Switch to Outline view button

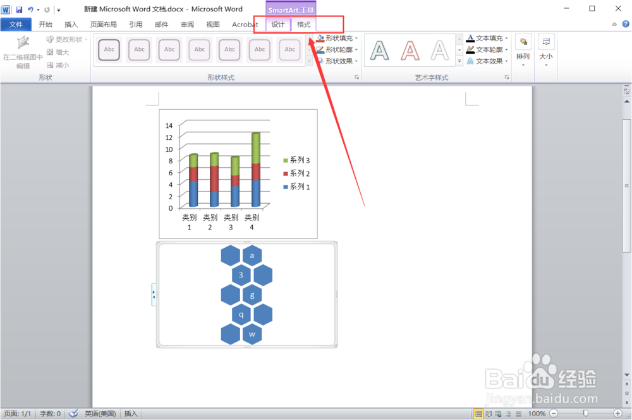pyautogui.click(x=508, y=414)
